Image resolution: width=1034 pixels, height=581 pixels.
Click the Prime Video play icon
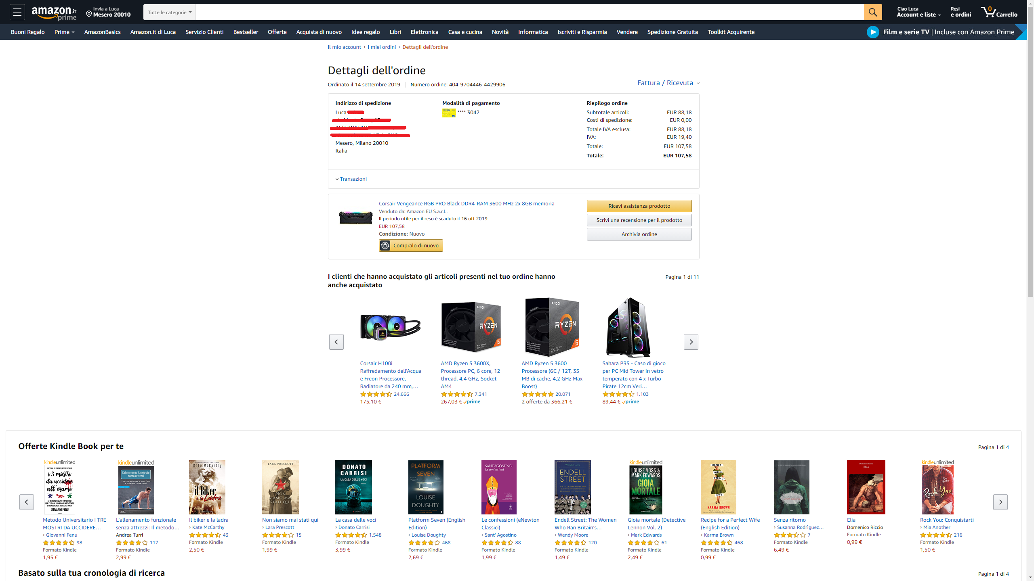[873, 32]
